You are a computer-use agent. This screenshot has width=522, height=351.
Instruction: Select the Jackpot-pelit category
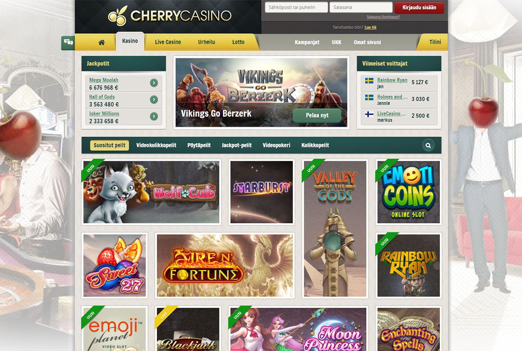[x=237, y=145]
